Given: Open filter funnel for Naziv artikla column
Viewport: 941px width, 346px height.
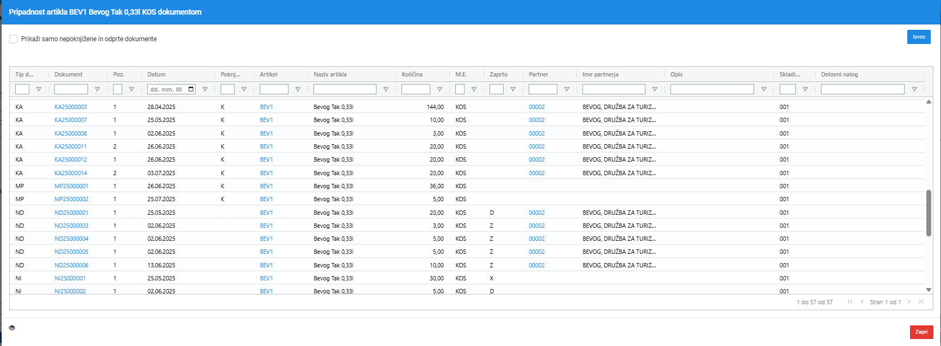Looking at the screenshot, I should point(386,89).
